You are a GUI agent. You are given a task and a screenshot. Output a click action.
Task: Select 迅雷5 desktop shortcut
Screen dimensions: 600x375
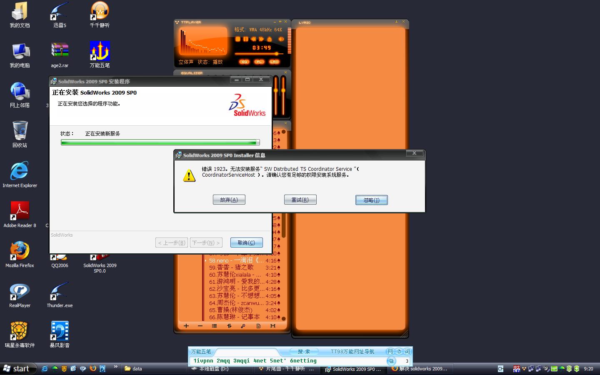[x=60, y=15]
